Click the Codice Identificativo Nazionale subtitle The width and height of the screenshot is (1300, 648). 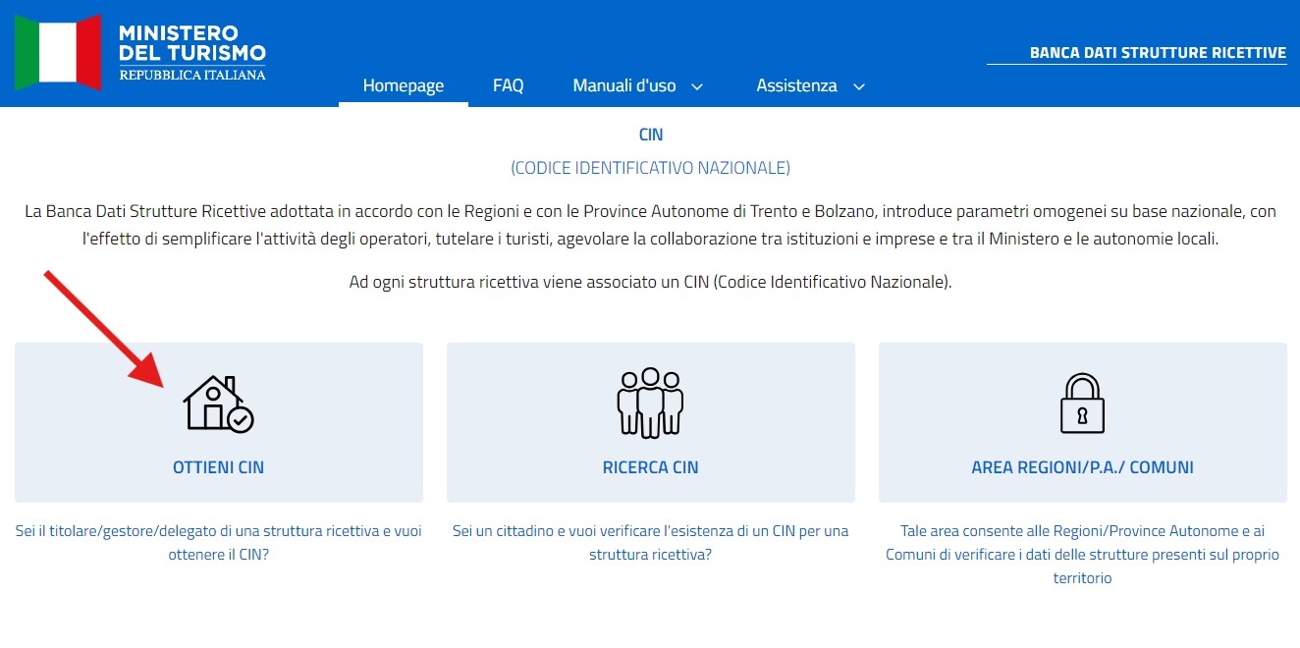(651, 168)
